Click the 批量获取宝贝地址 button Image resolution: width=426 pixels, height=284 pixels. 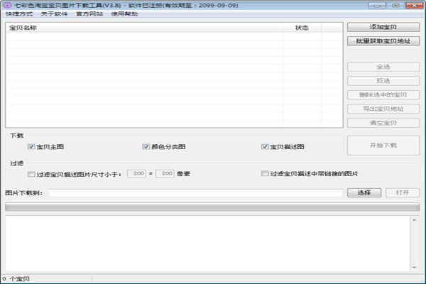(383, 41)
